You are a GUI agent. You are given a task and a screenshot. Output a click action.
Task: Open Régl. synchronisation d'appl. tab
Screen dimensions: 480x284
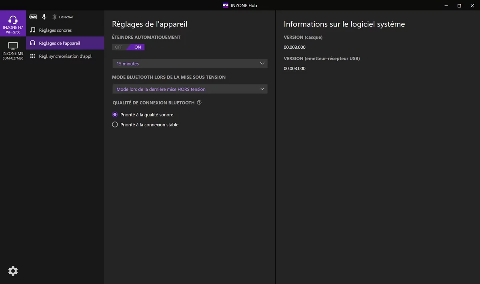pyautogui.click(x=65, y=56)
